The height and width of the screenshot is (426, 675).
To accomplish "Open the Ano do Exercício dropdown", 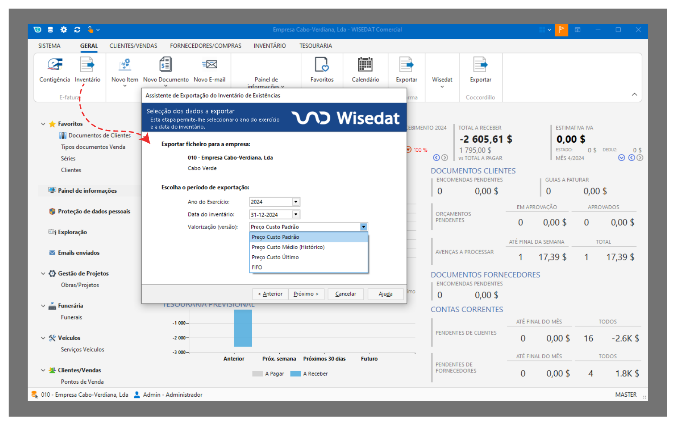I will tap(296, 202).
